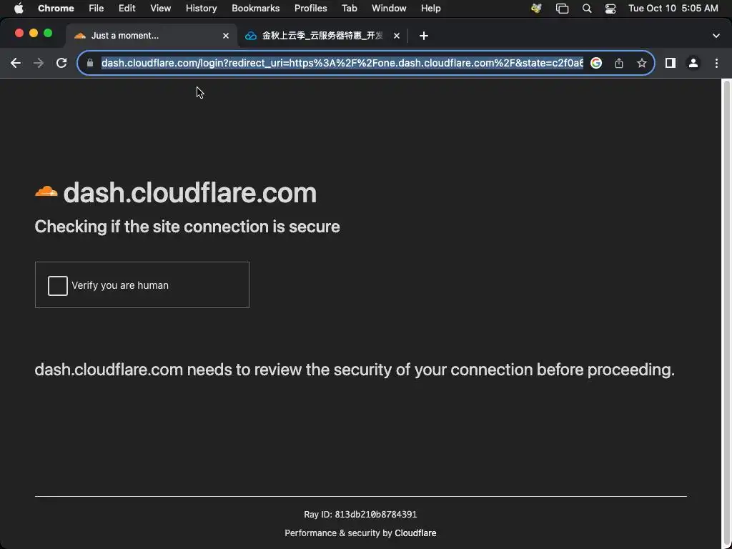
Task: Open the Help menu
Action: pos(430,9)
